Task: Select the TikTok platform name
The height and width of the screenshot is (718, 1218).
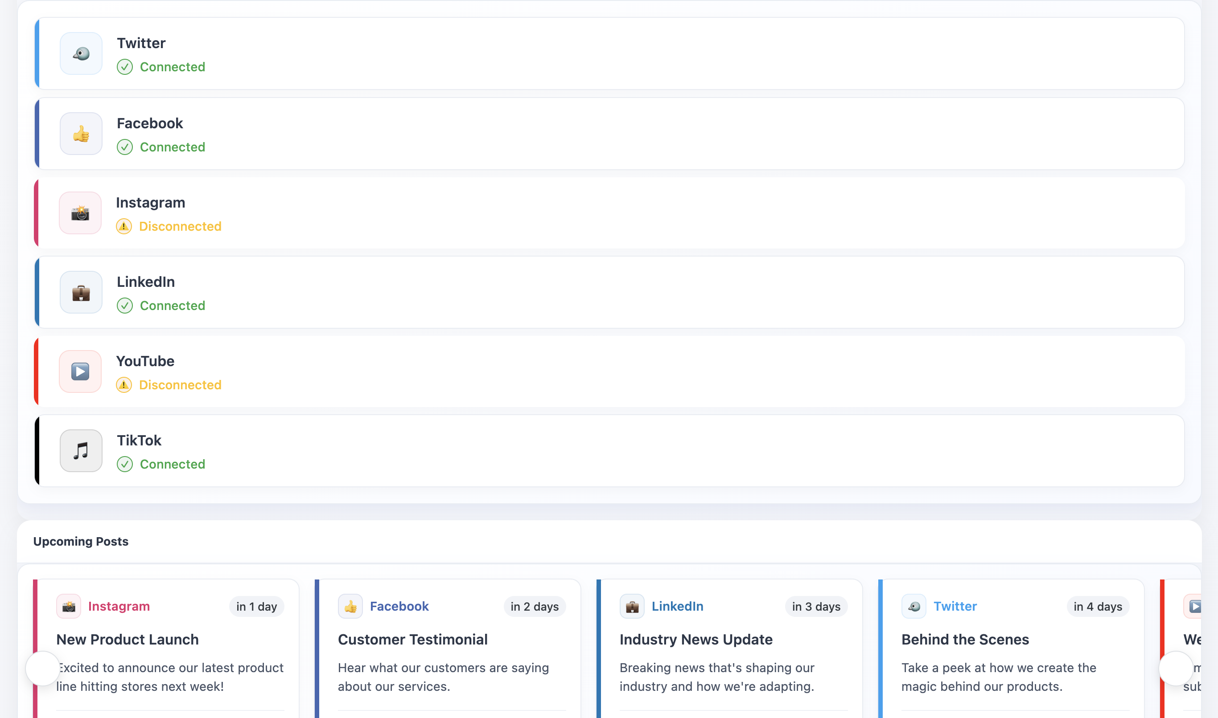Action: [139, 441]
